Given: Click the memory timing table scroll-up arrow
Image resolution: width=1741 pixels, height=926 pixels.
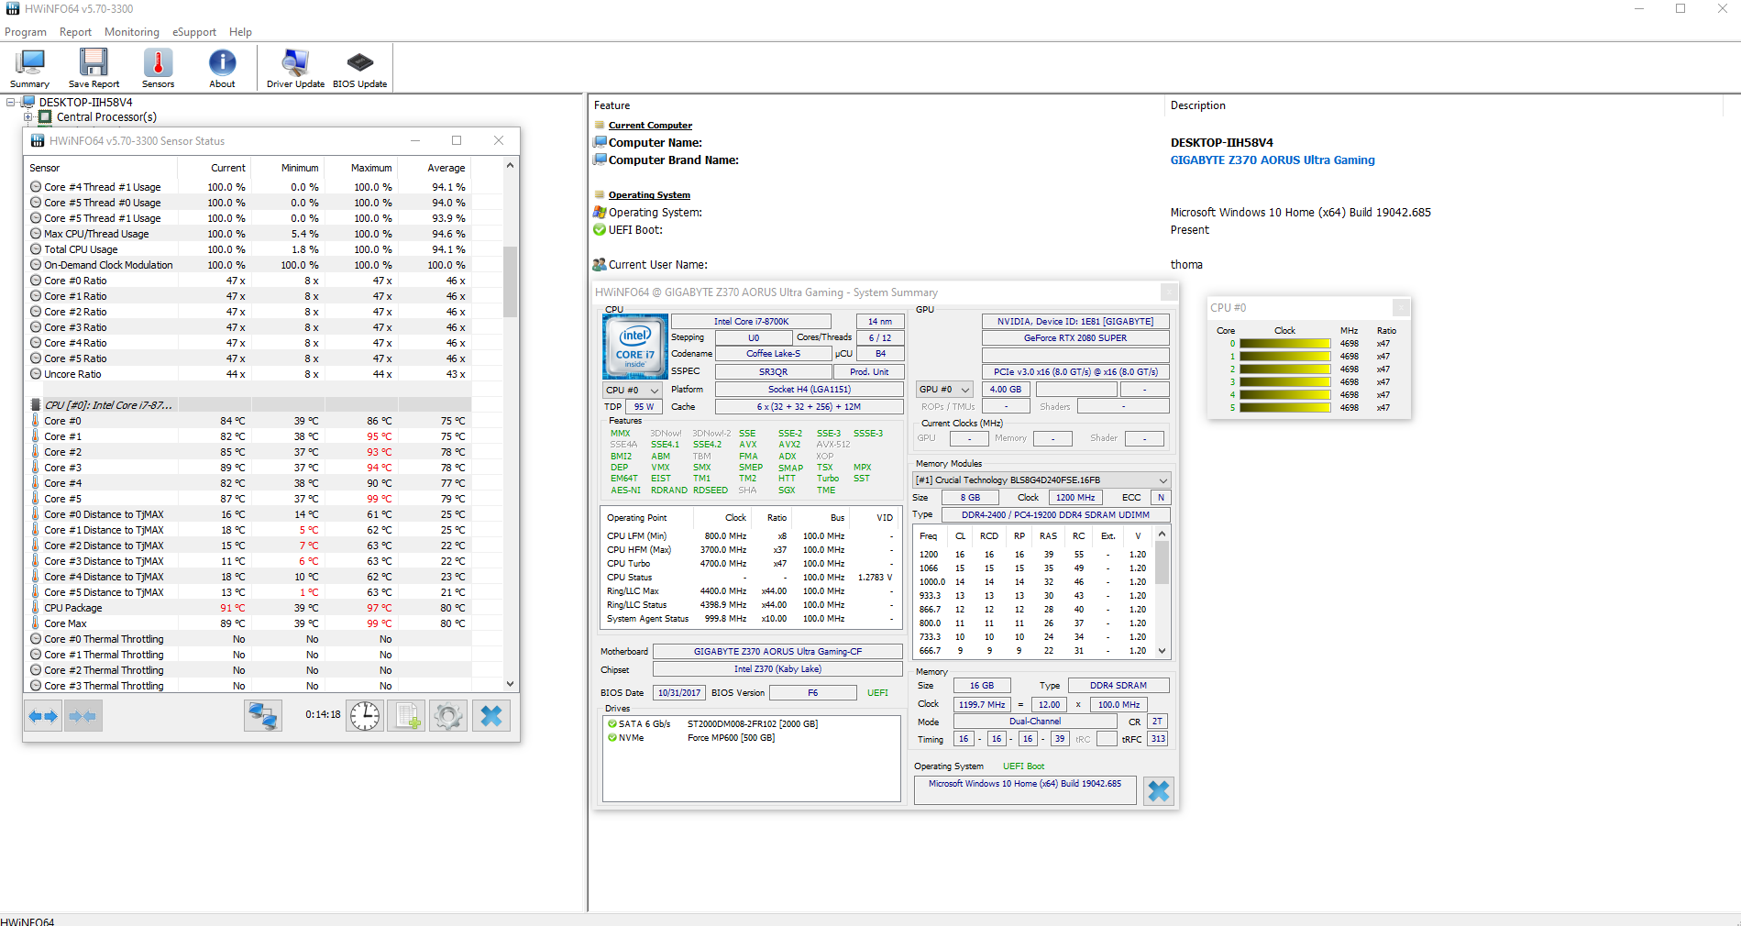Looking at the screenshot, I should point(1162,535).
